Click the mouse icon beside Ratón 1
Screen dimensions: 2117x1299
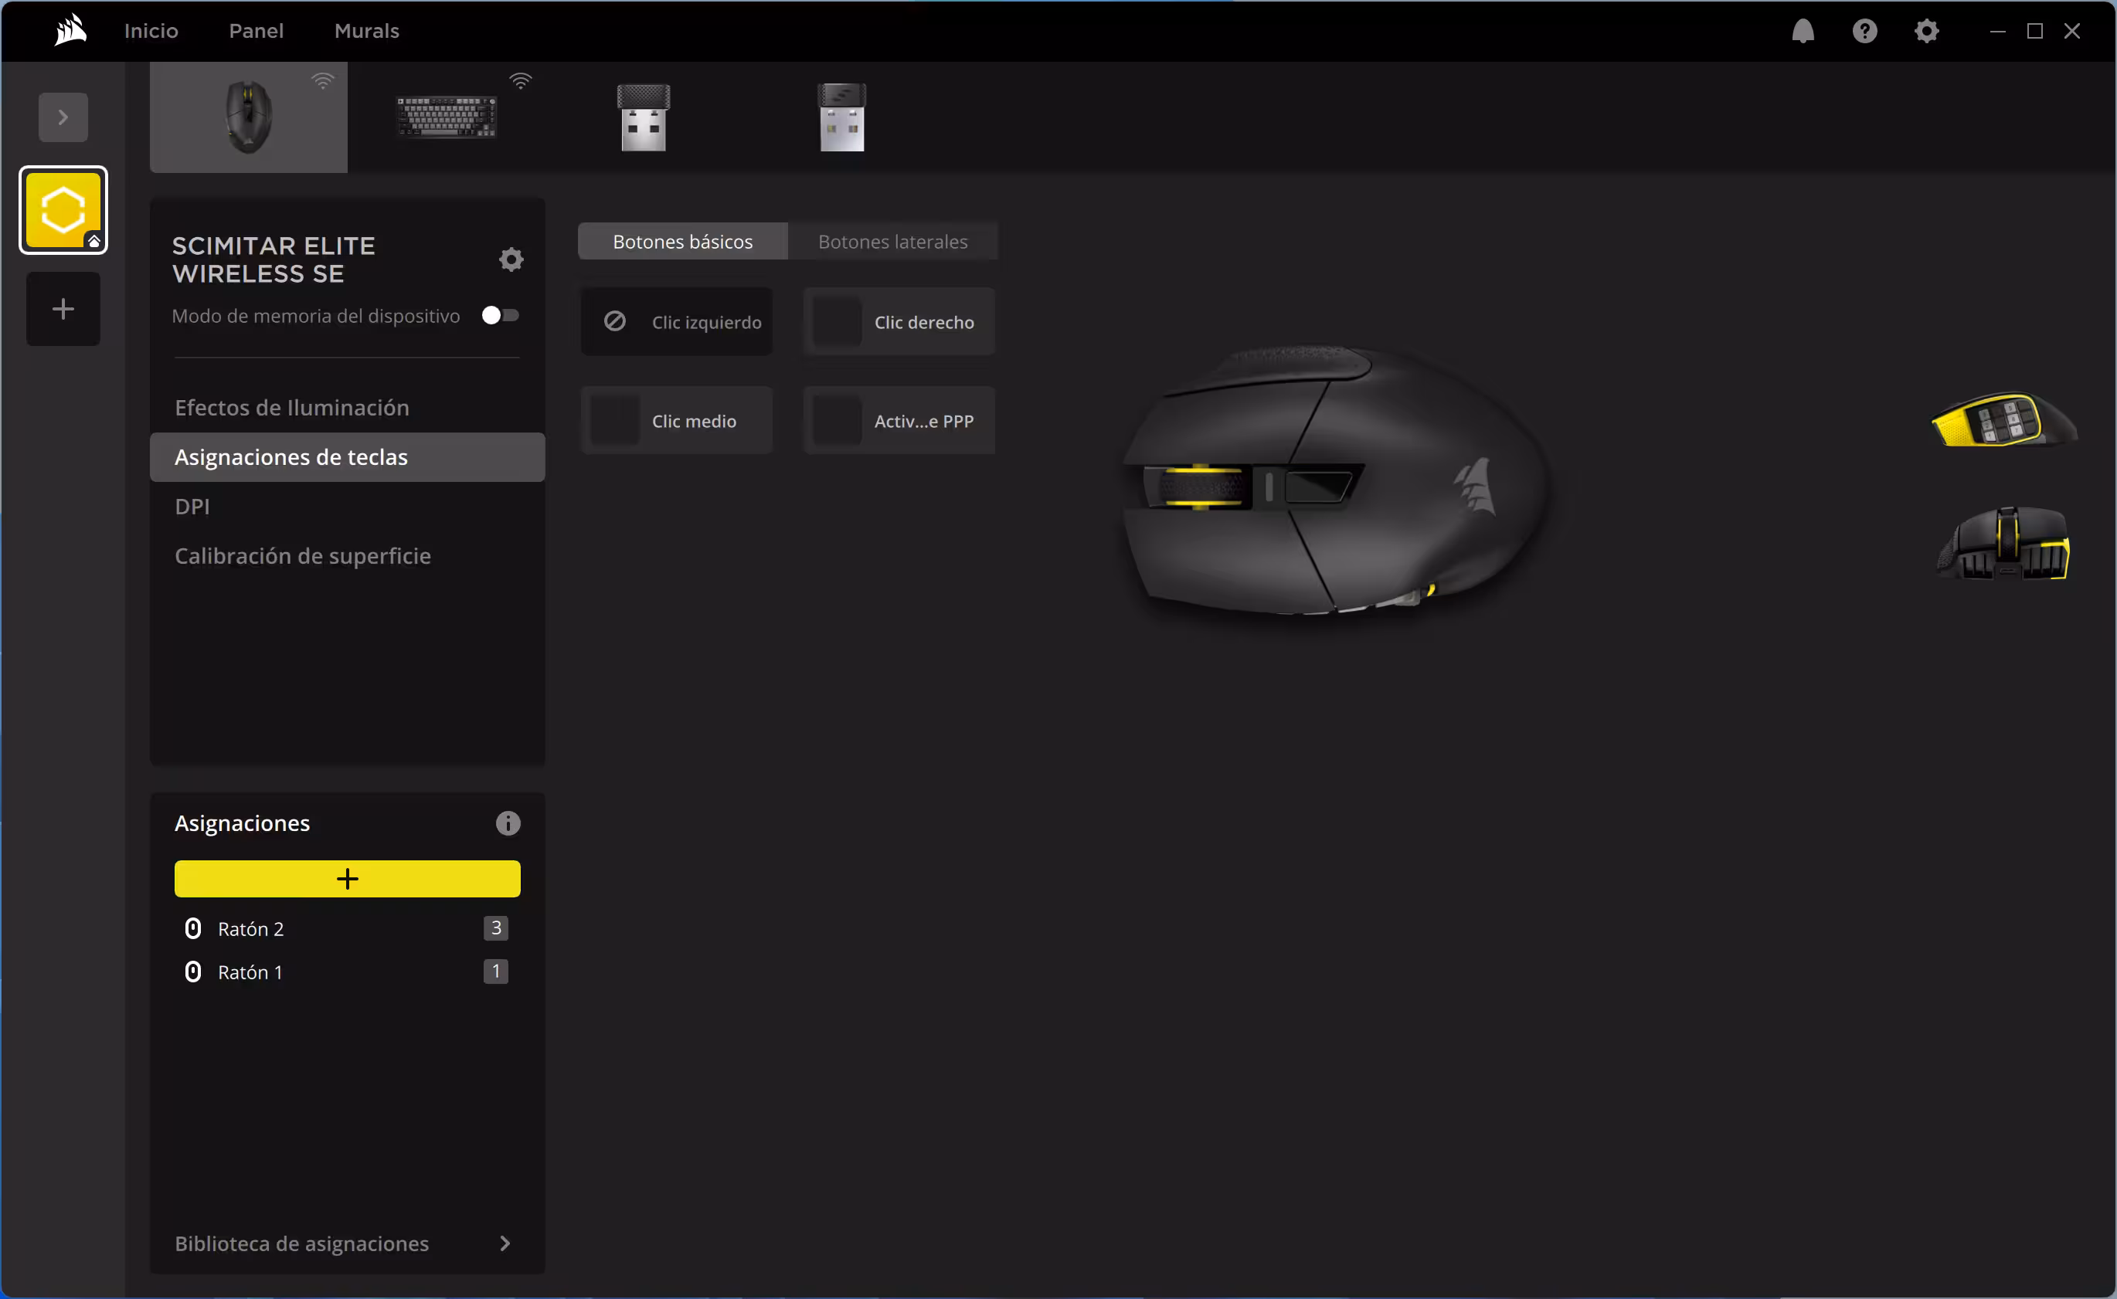(193, 972)
